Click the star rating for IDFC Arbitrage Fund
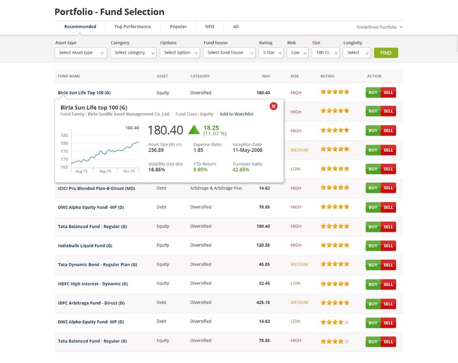The image size is (458, 363). coord(335,303)
